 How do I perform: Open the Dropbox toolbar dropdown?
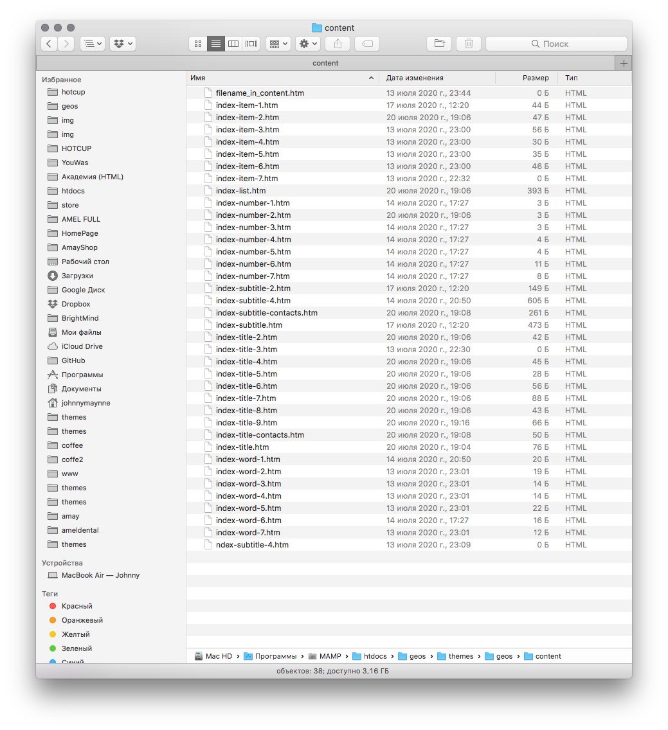tap(123, 44)
